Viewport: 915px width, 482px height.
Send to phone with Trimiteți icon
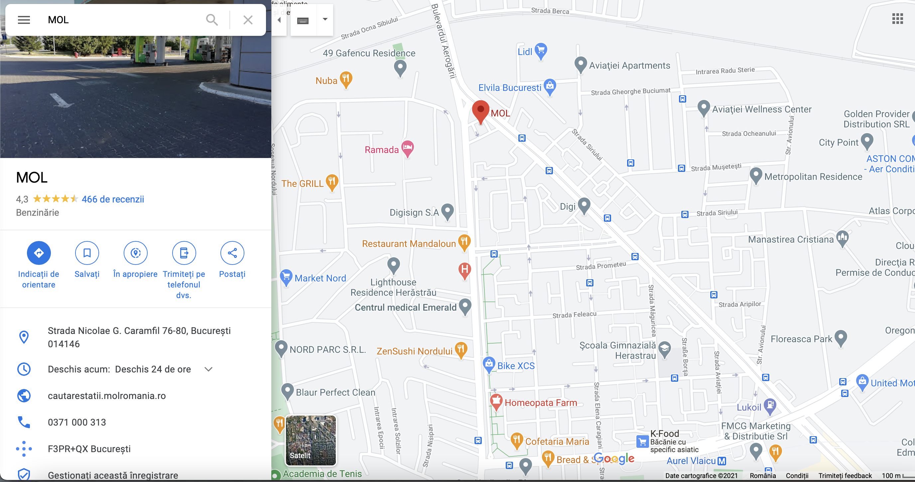pyautogui.click(x=184, y=253)
